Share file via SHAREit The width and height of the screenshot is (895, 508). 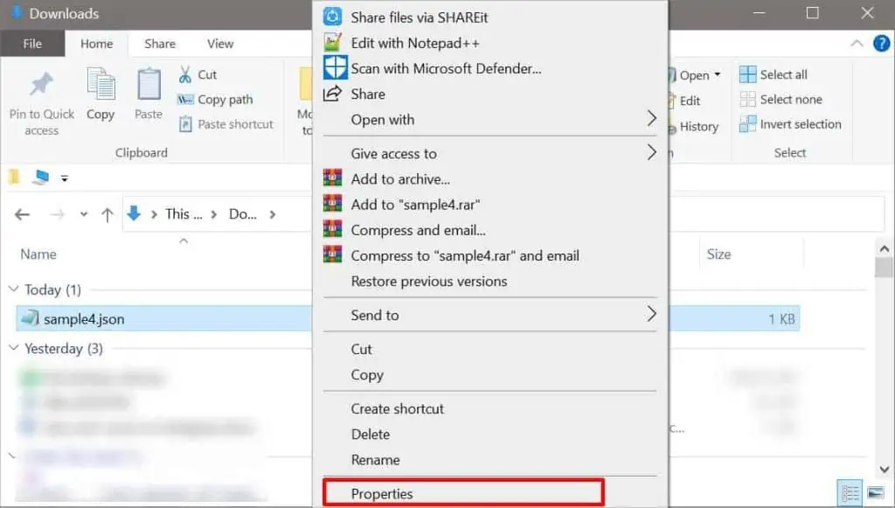tap(411, 17)
